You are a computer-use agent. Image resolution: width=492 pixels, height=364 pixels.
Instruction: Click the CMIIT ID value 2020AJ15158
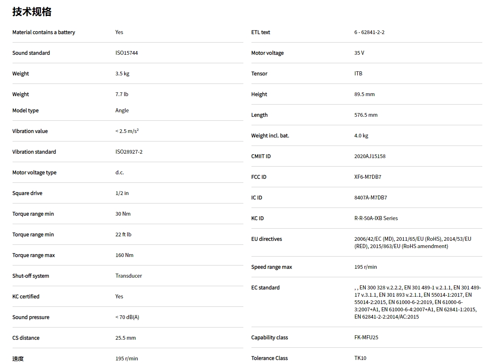click(370, 156)
